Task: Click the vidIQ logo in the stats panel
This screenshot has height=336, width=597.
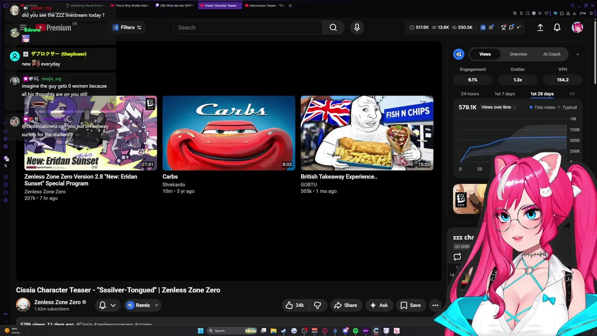Action: point(459,54)
